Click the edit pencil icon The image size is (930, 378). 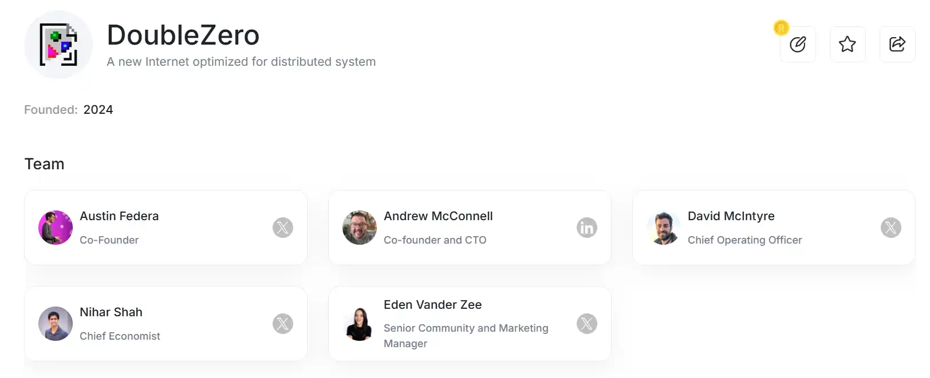pyautogui.click(x=797, y=44)
